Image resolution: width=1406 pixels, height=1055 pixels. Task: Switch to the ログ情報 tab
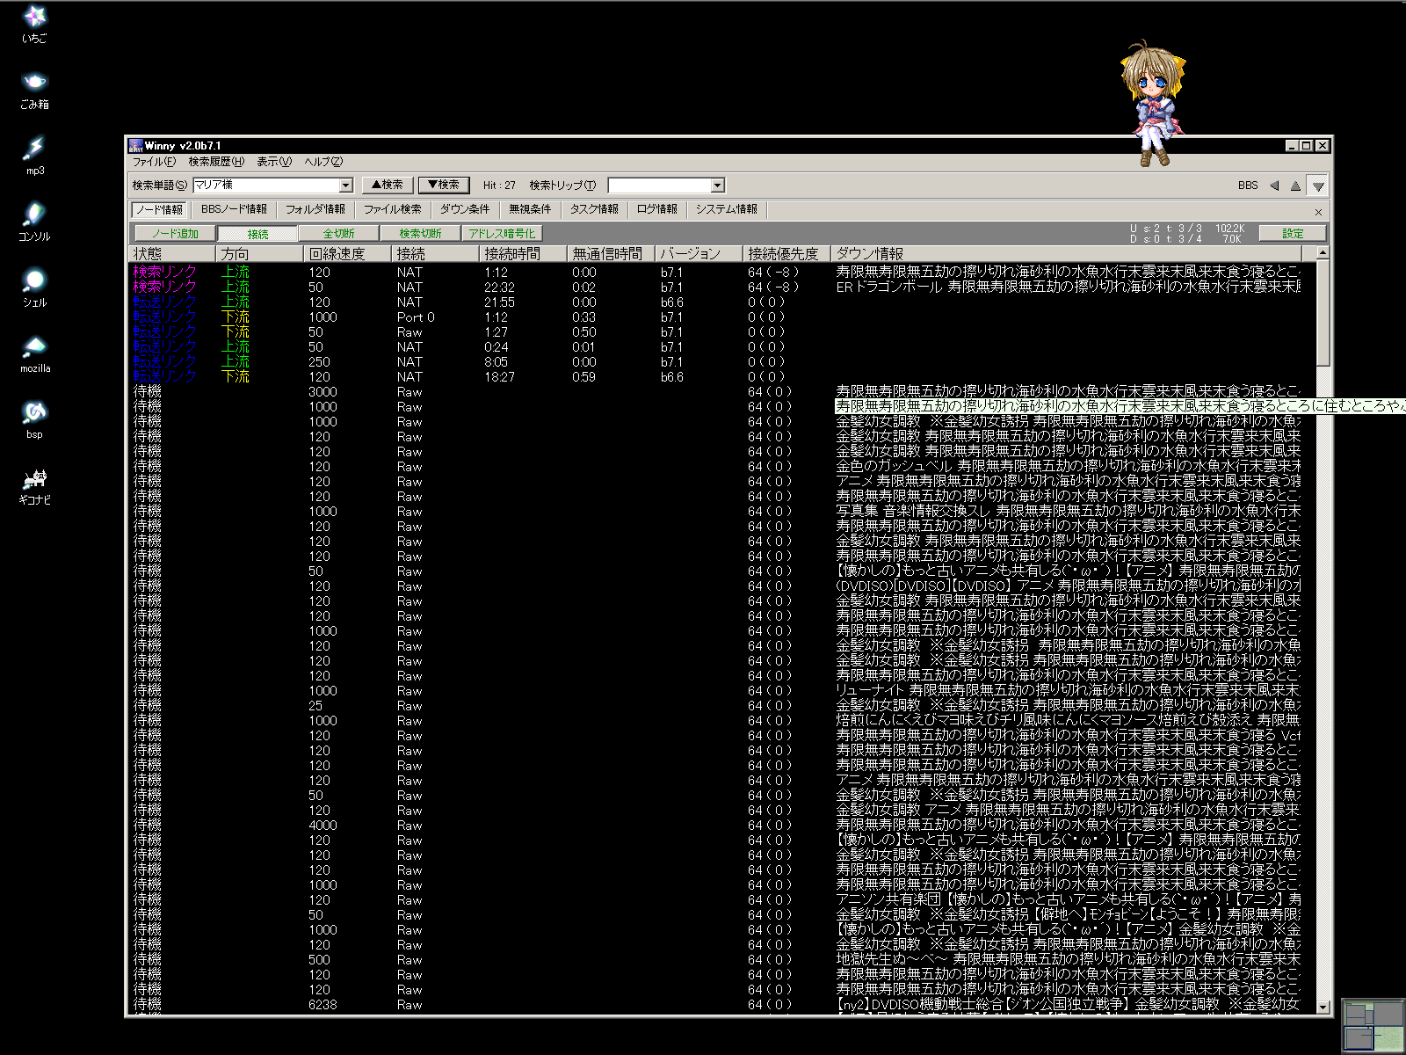tap(657, 209)
